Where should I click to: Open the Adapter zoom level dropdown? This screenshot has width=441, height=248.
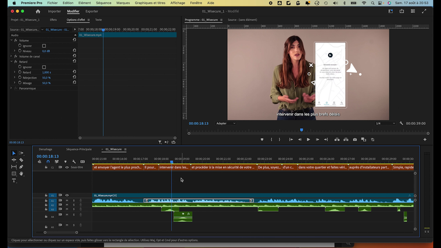[x=225, y=123]
